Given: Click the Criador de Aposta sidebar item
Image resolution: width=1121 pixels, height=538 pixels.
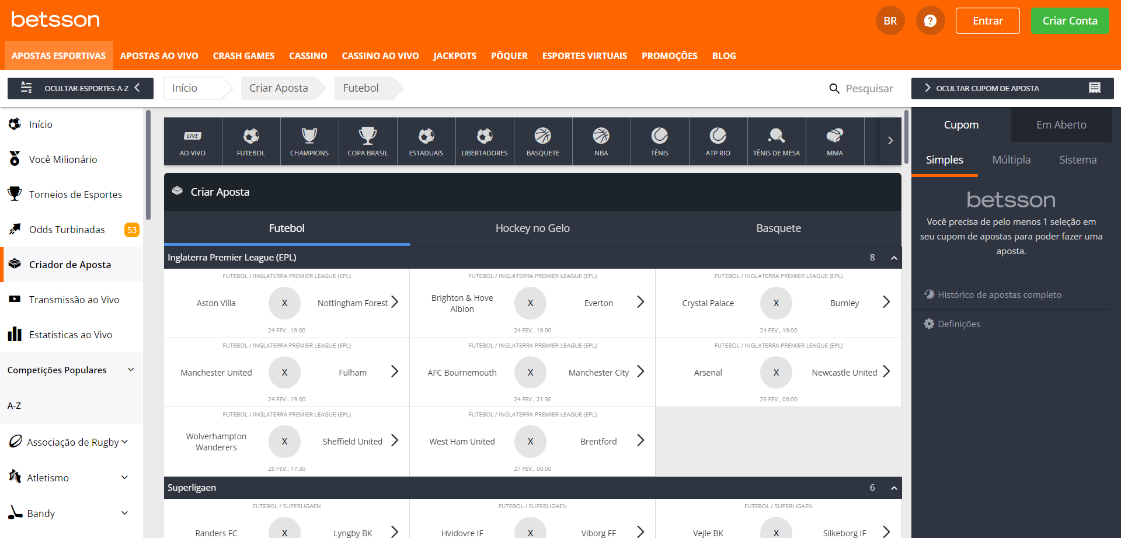Looking at the screenshot, I should (71, 265).
